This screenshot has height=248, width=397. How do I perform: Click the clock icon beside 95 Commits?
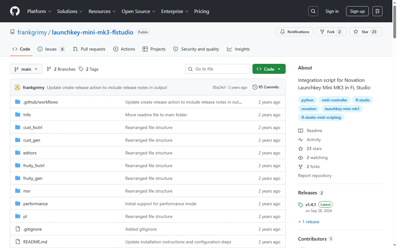[x=255, y=87]
